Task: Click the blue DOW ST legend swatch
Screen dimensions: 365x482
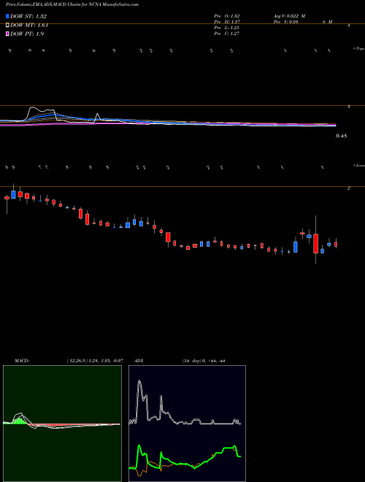Action: coord(7,16)
